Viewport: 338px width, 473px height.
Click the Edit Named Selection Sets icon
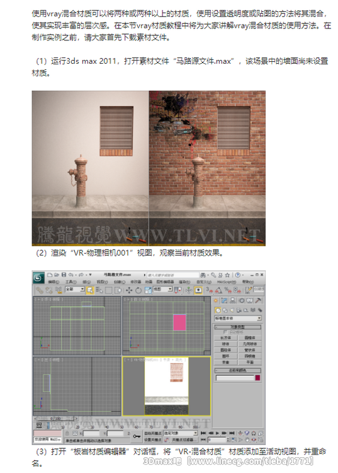(x=248, y=290)
